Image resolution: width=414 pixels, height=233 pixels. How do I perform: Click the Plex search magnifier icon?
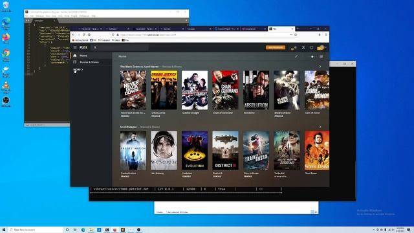[95, 47]
